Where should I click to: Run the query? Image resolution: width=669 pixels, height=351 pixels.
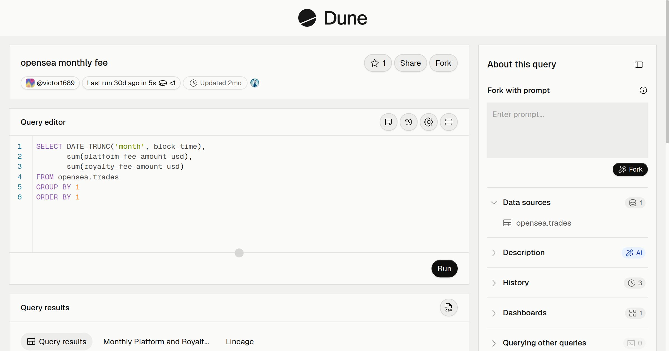click(x=444, y=269)
